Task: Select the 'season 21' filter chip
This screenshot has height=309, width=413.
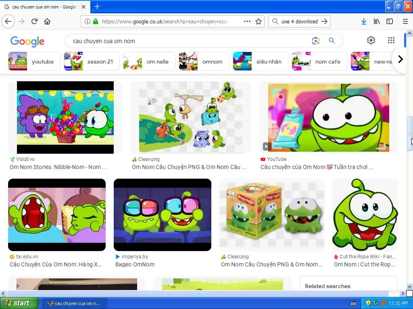Action: pos(92,62)
